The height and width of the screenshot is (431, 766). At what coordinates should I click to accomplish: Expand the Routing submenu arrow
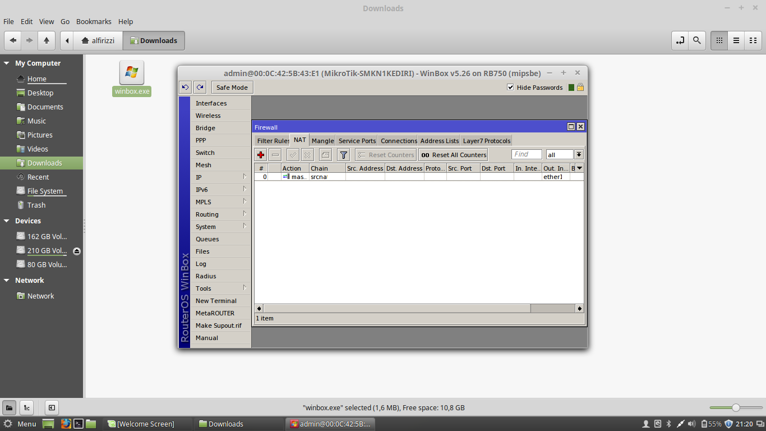point(245,214)
